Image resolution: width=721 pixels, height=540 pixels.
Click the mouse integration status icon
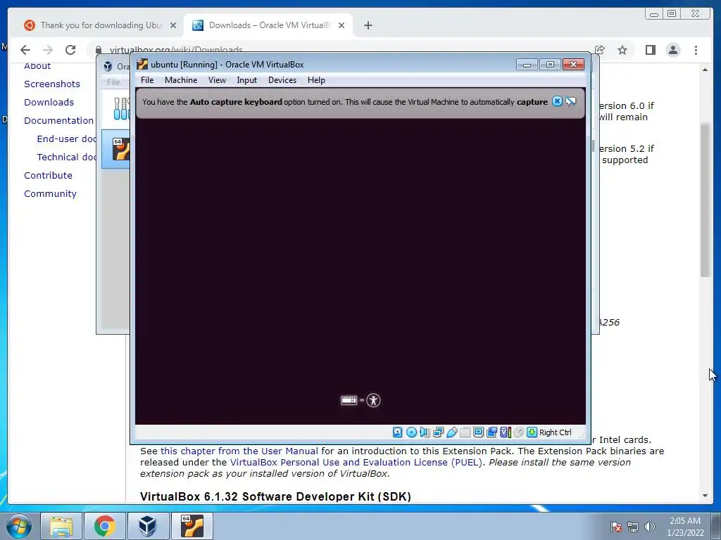tap(519, 432)
